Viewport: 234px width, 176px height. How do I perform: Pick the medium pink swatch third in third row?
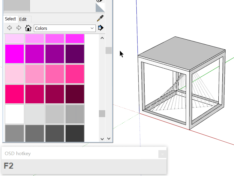pos(55,74)
